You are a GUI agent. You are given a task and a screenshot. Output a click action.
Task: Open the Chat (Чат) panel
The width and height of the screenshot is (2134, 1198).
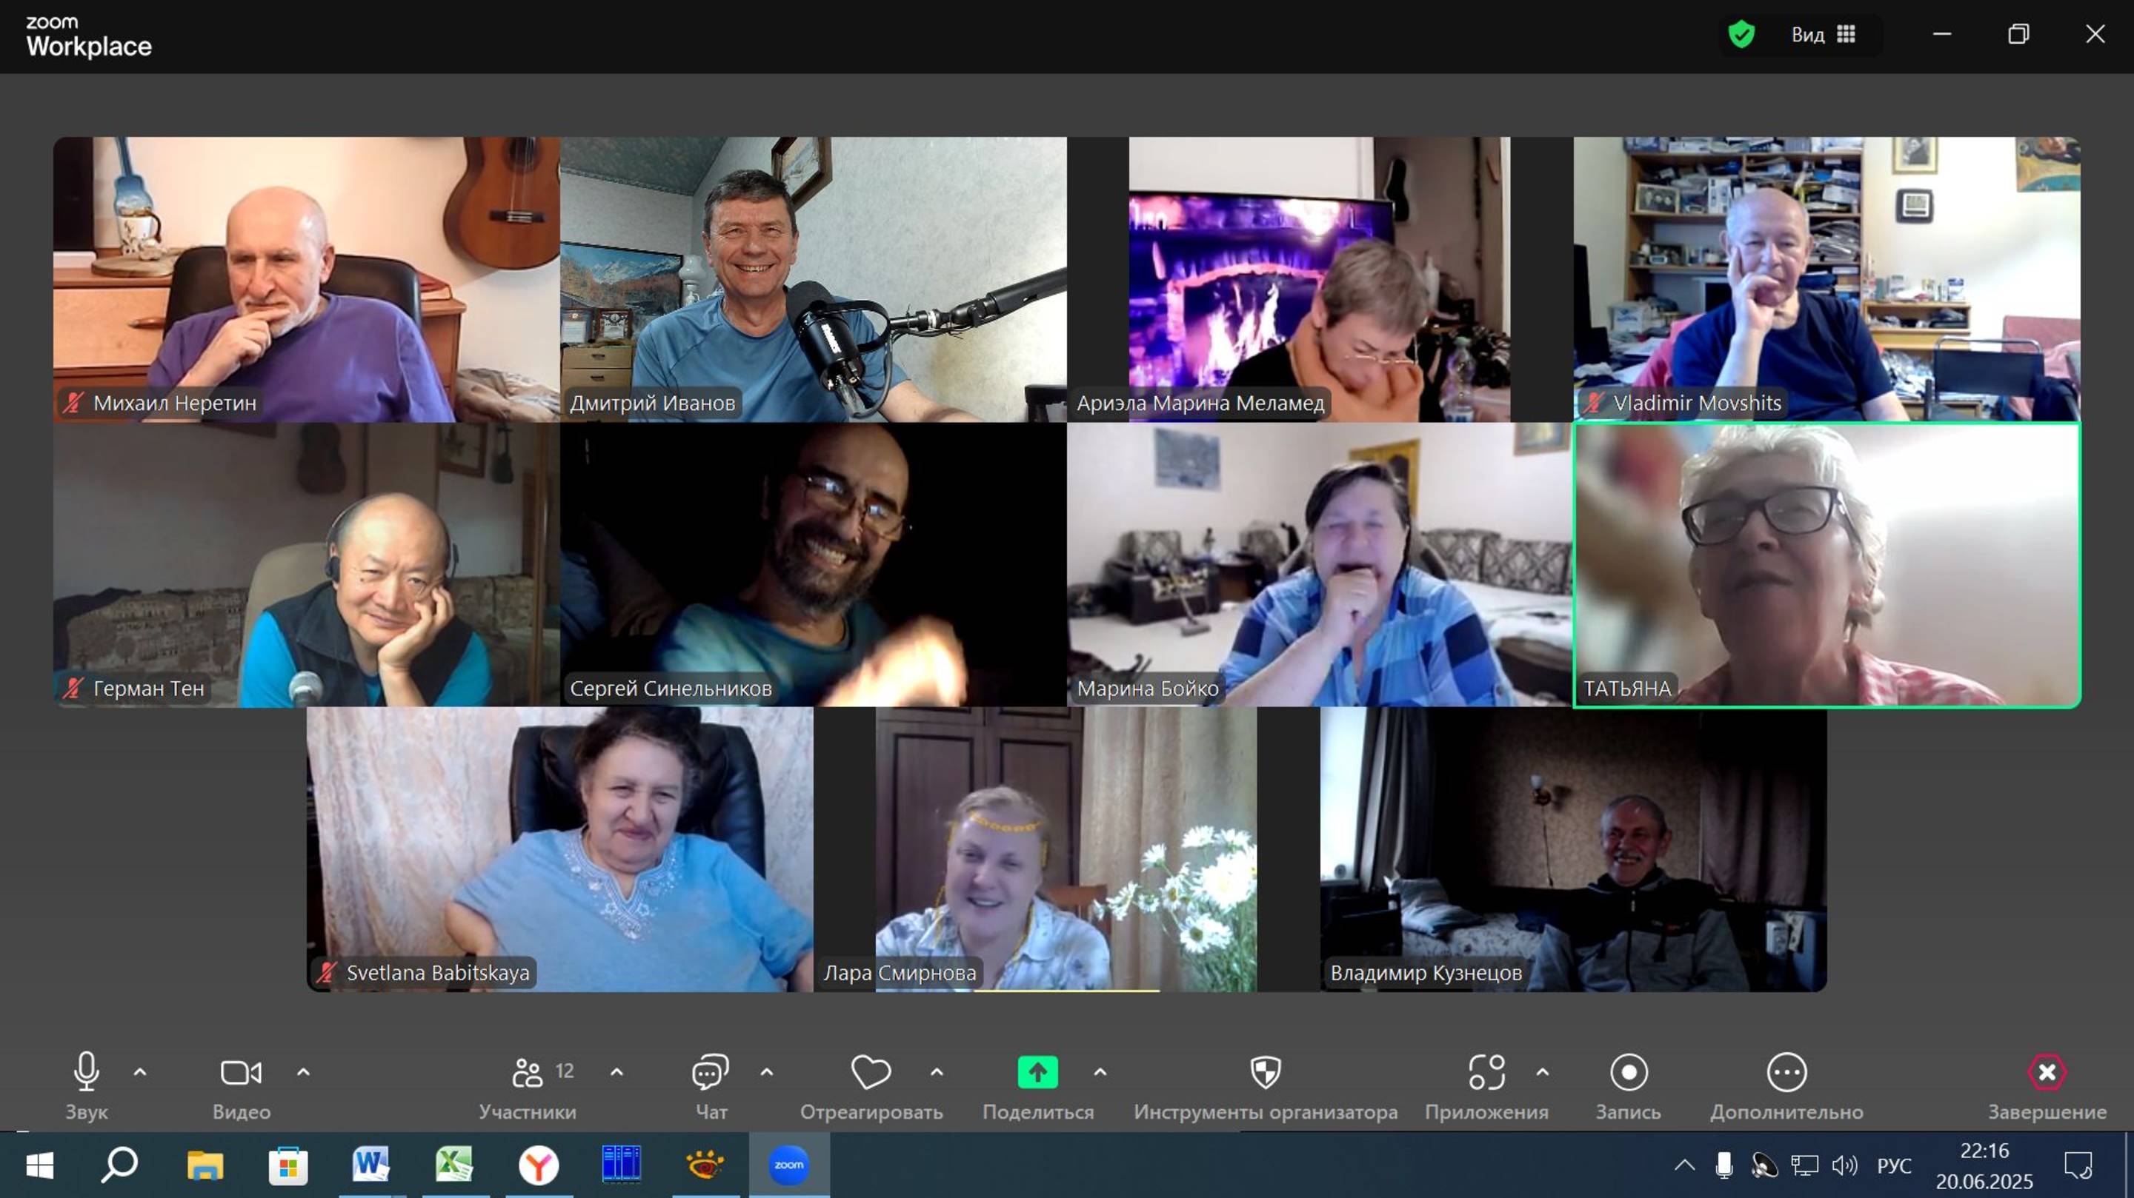(710, 1073)
